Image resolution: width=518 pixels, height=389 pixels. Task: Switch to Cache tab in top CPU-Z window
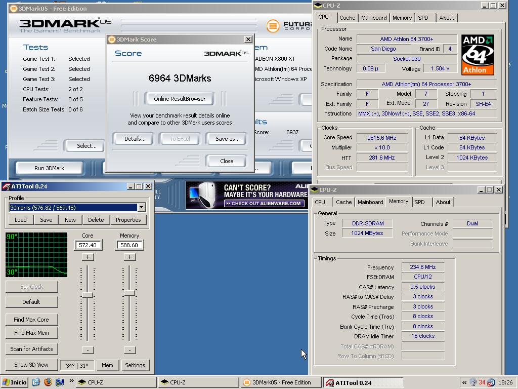[x=347, y=18]
